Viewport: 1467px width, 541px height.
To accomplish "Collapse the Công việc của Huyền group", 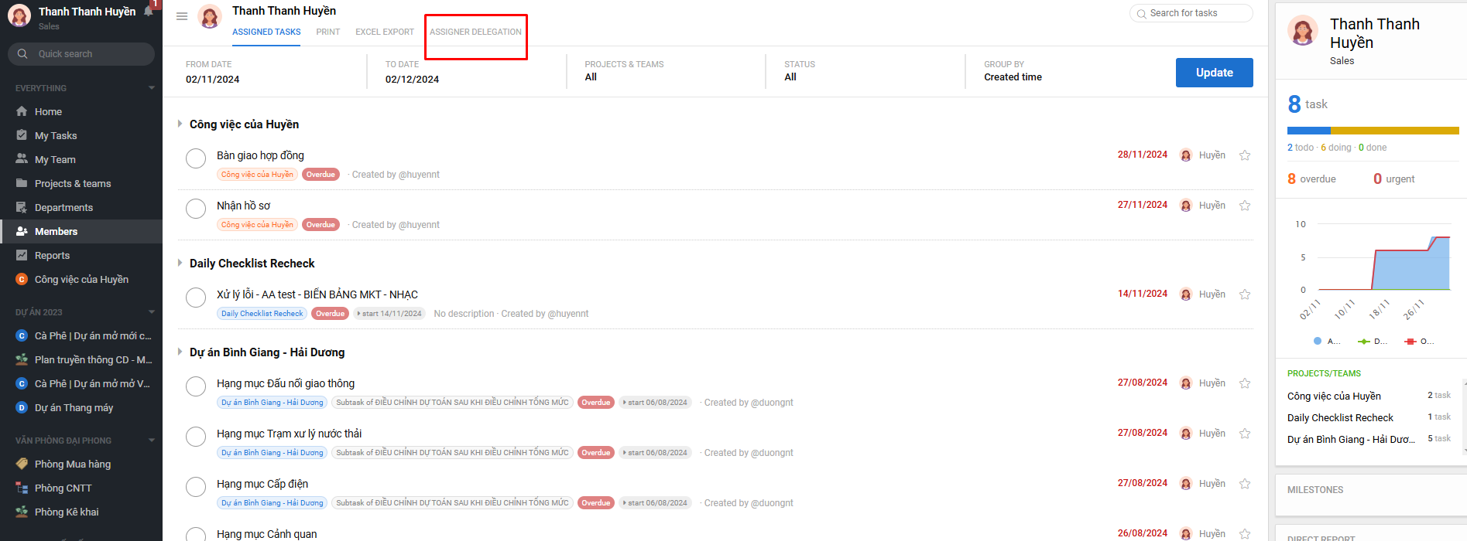I will click(x=180, y=124).
